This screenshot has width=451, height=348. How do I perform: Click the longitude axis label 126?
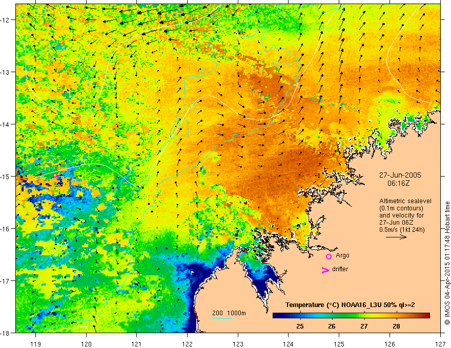[x=389, y=344]
